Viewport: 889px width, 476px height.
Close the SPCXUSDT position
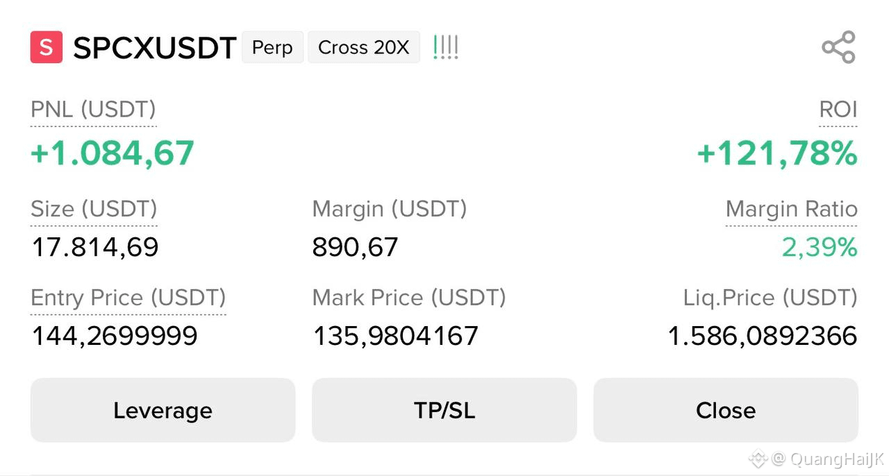(x=726, y=410)
